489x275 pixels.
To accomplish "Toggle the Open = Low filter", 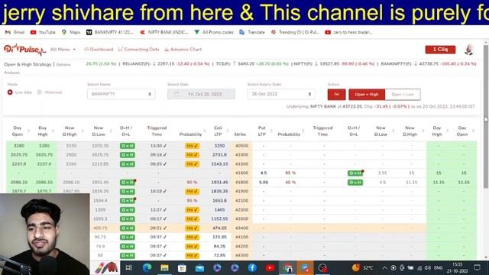I will 403,94.
